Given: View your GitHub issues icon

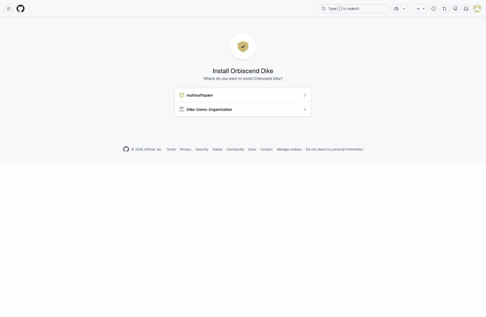Looking at the screenshot, I should pyautogui.click(x=434, y=8).
